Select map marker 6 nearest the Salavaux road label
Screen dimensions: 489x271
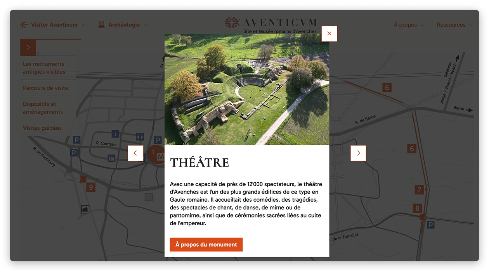(x=387, y=87)
